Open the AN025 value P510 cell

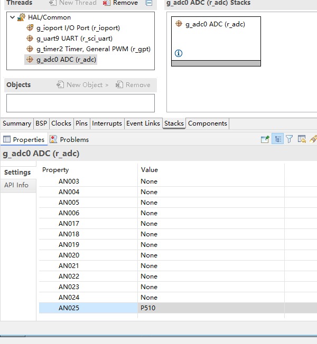coord(211,308)
